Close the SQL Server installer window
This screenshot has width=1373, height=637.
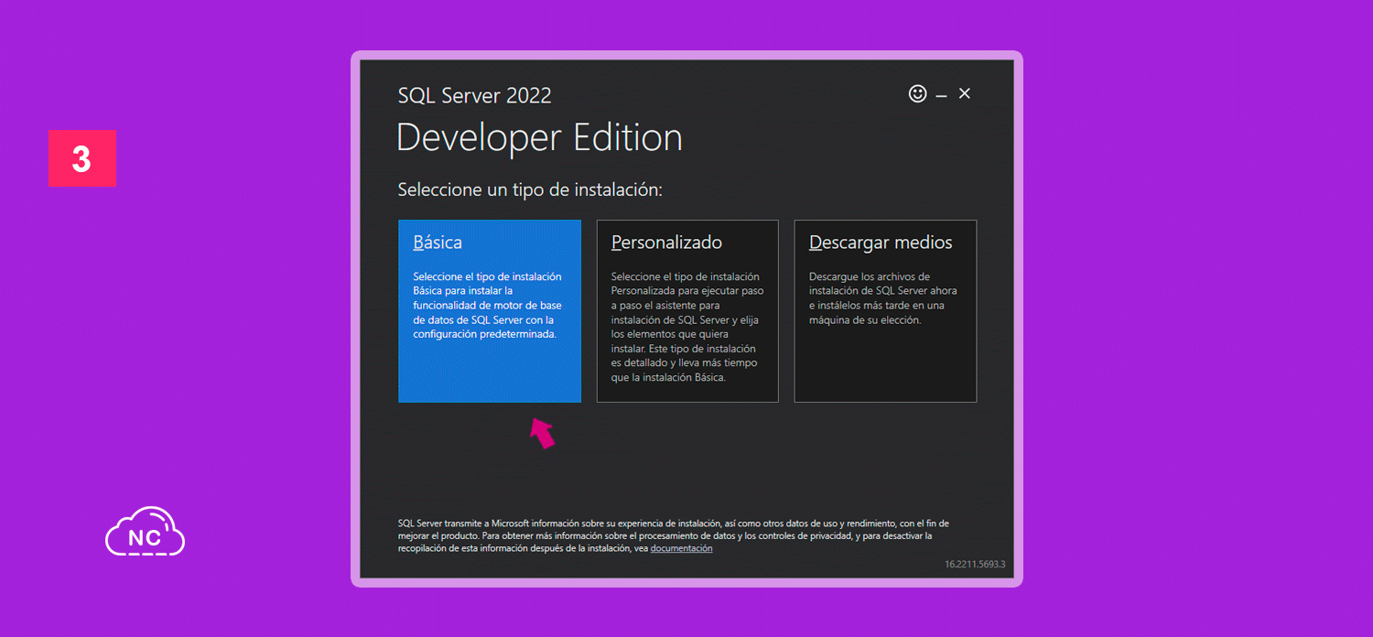(965, 93)
